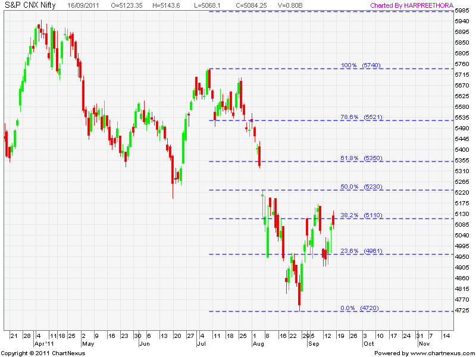Click the Oct month label on time axis
This screenshot has height=357, width=476.
[368, 344]
